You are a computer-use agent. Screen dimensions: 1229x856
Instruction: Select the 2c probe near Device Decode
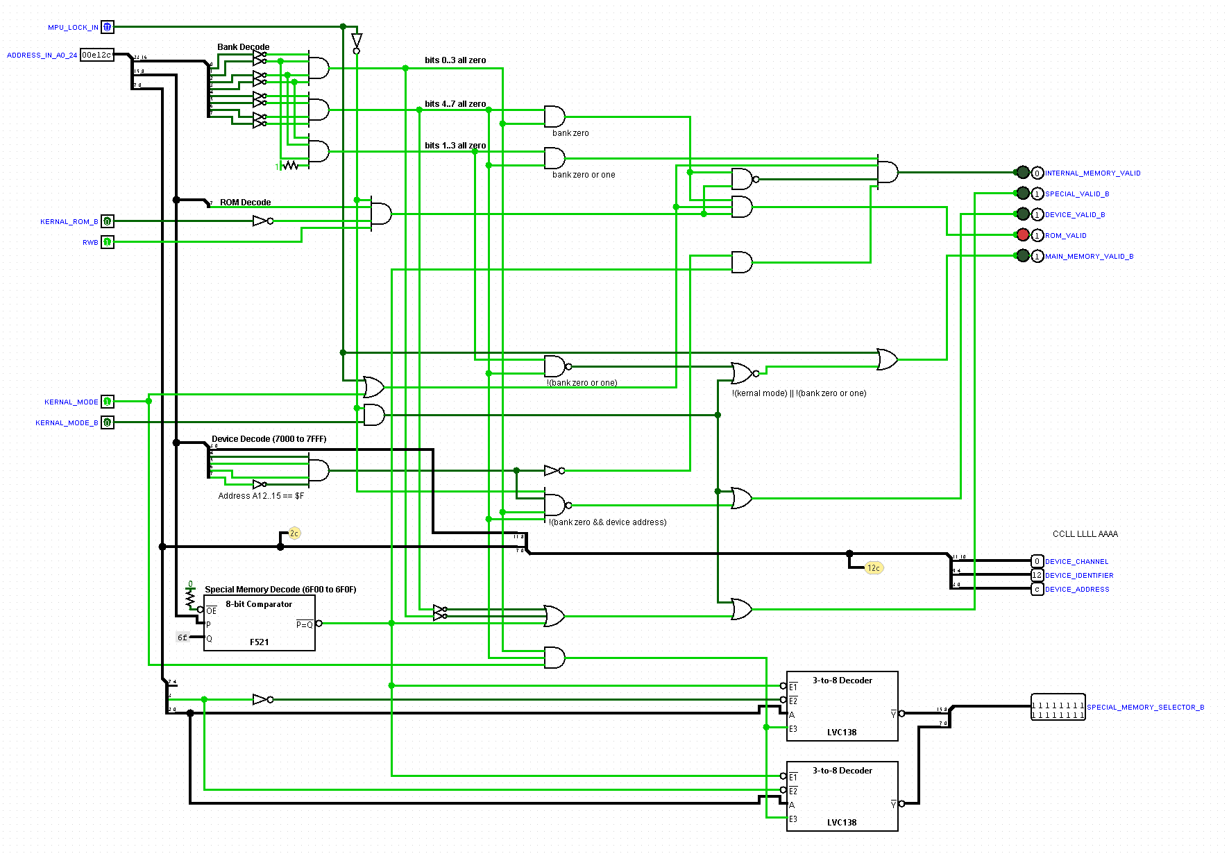[294, 533]
